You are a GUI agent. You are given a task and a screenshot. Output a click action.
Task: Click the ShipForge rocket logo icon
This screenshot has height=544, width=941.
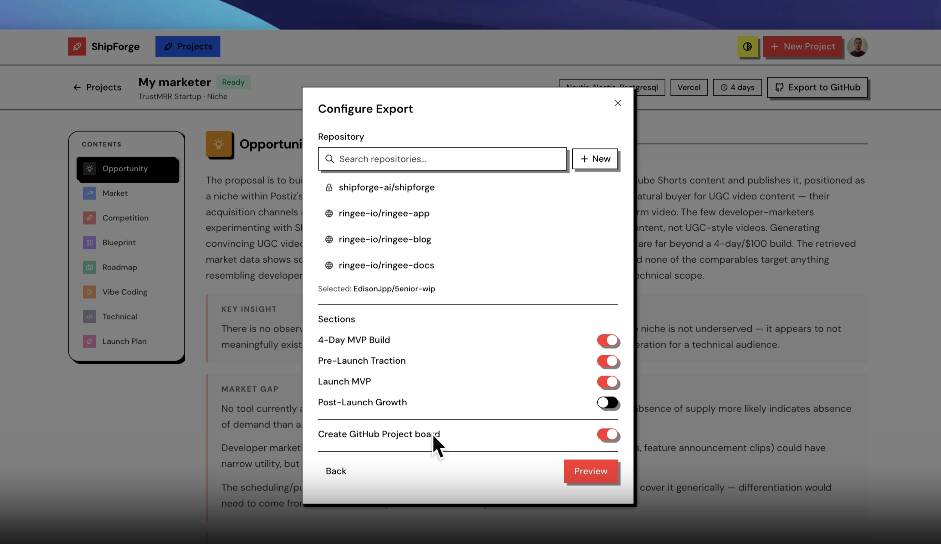tap(77, 46)
